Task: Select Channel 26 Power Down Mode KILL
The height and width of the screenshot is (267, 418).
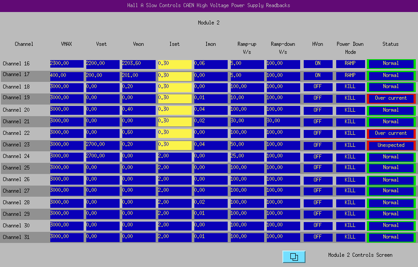Action: (350, 180)
